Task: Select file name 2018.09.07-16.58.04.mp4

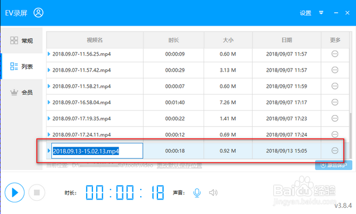Action: tap(82, 102)
